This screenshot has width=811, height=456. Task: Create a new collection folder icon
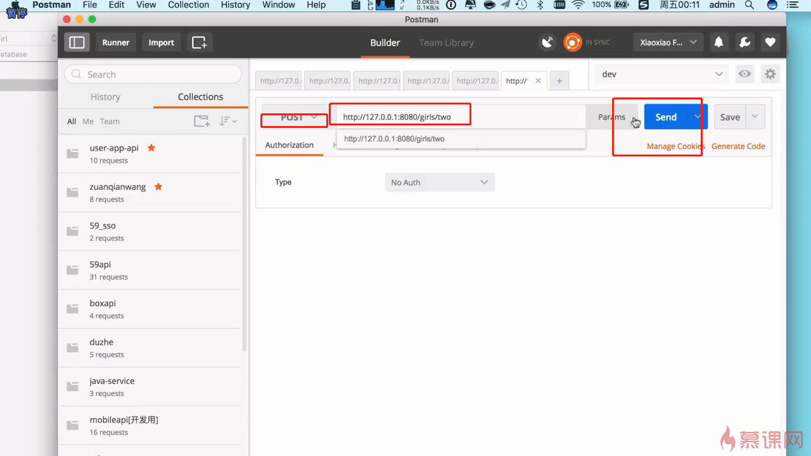201,121
